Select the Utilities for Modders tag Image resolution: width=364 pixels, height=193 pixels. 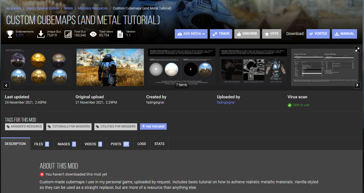click(x=116, y=127)
